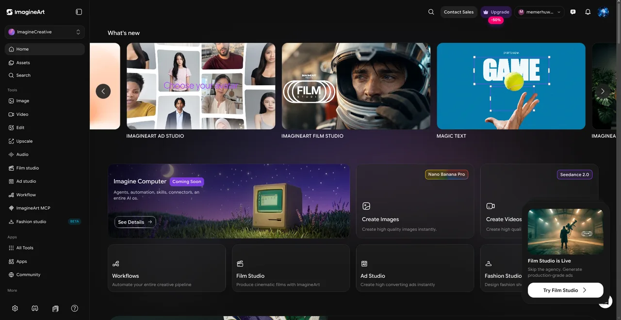
Task: Click the "What's new" heading
Action: point(124,33)
